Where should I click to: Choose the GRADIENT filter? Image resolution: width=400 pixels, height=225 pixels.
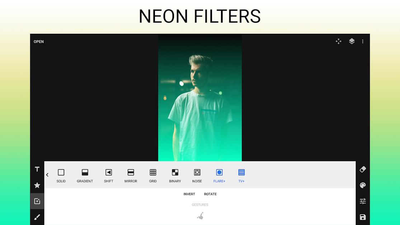click(85, 176)
